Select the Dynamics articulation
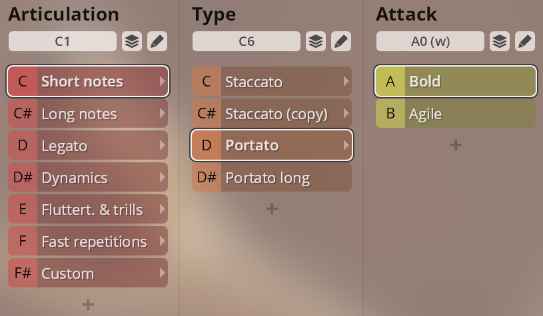 coord(100,178)
